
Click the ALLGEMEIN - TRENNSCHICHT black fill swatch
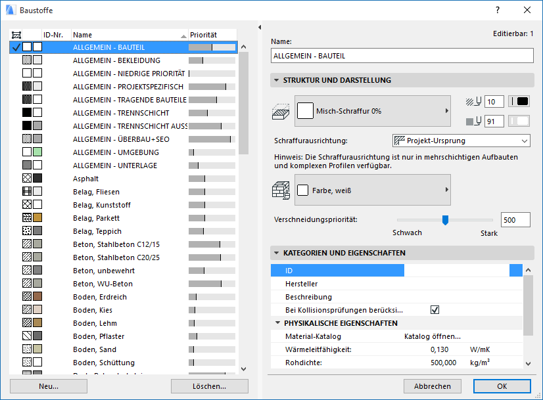[27, 112]
